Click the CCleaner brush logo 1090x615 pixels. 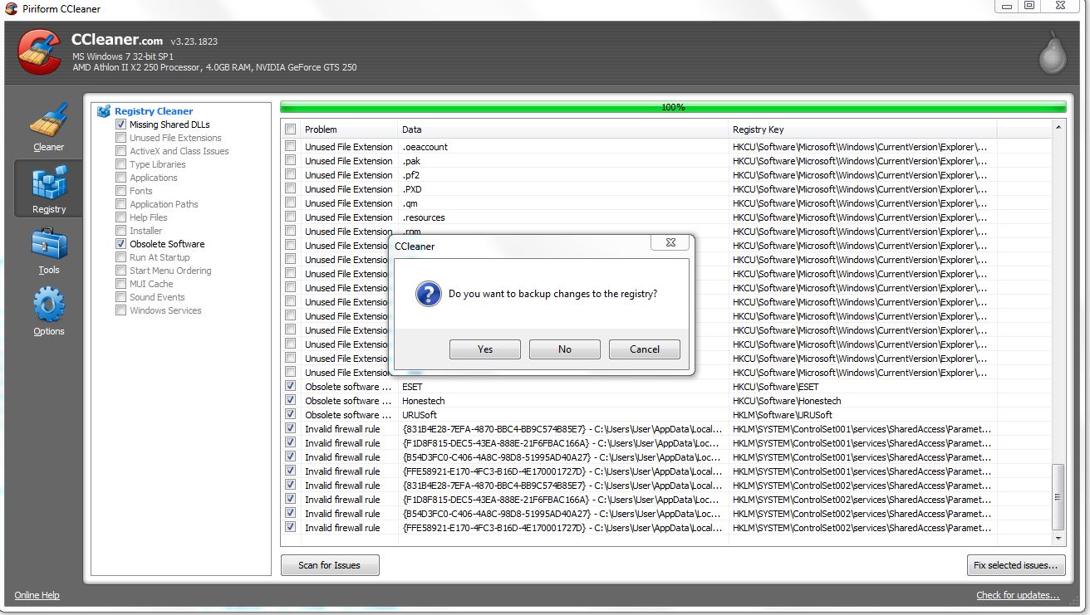pos(39,51)
